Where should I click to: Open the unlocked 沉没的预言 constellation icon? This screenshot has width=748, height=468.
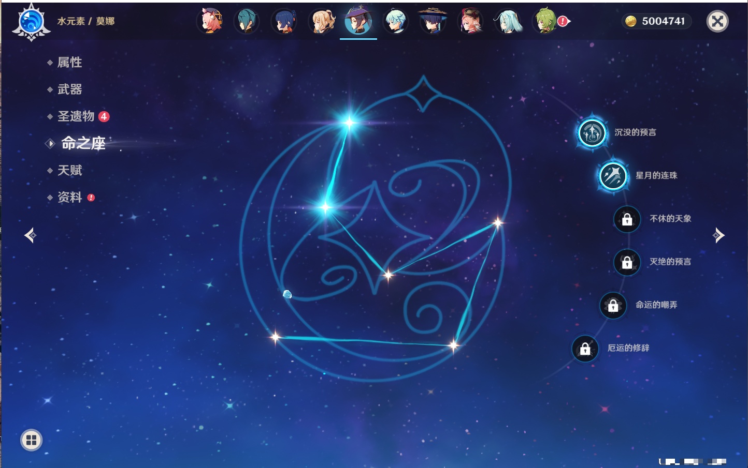point(592,133)
